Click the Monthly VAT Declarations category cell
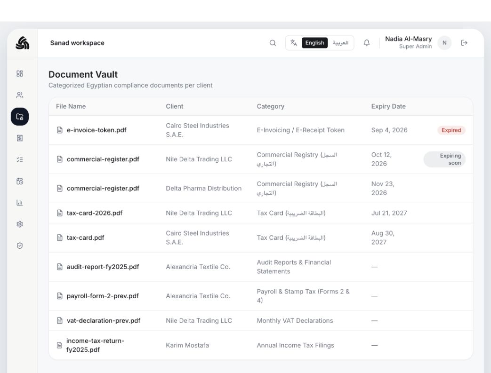Screen dimensions: 491x373 (x=295, y=321)
